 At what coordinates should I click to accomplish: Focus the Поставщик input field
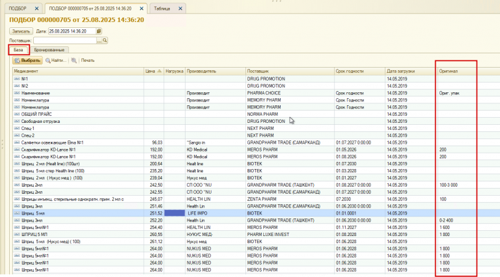tap(65, 40)
